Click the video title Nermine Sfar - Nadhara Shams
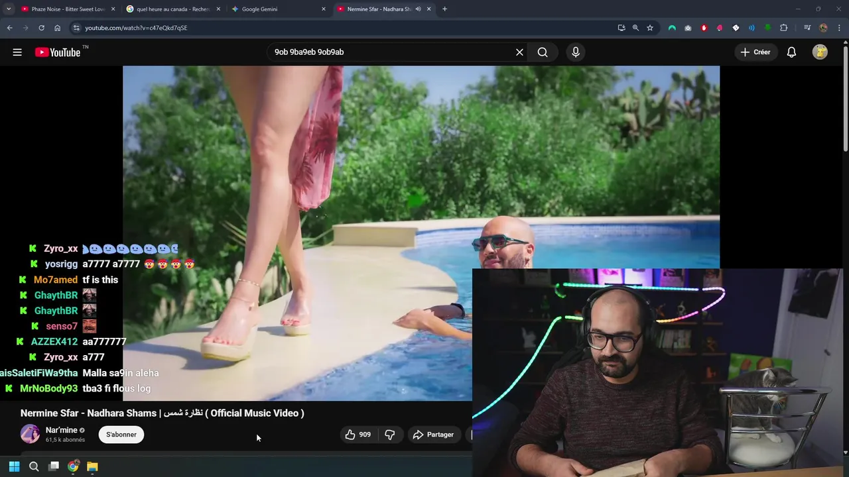This screenshot has height=477, width=849. [x=162, y=413]
